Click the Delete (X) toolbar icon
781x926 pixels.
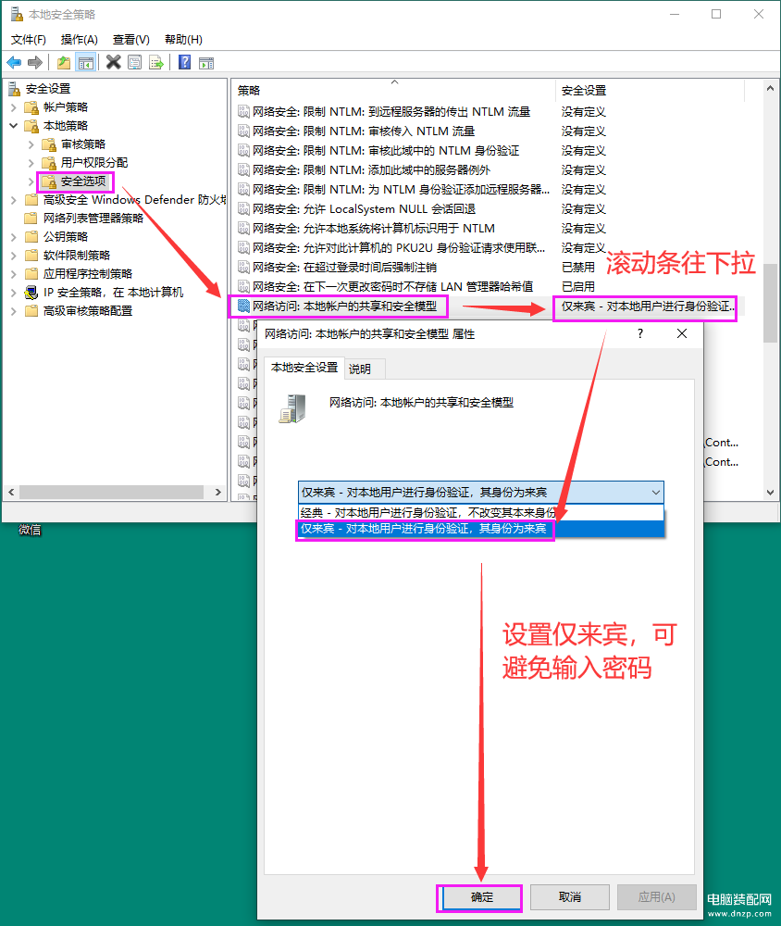click(x=113, y=62)
